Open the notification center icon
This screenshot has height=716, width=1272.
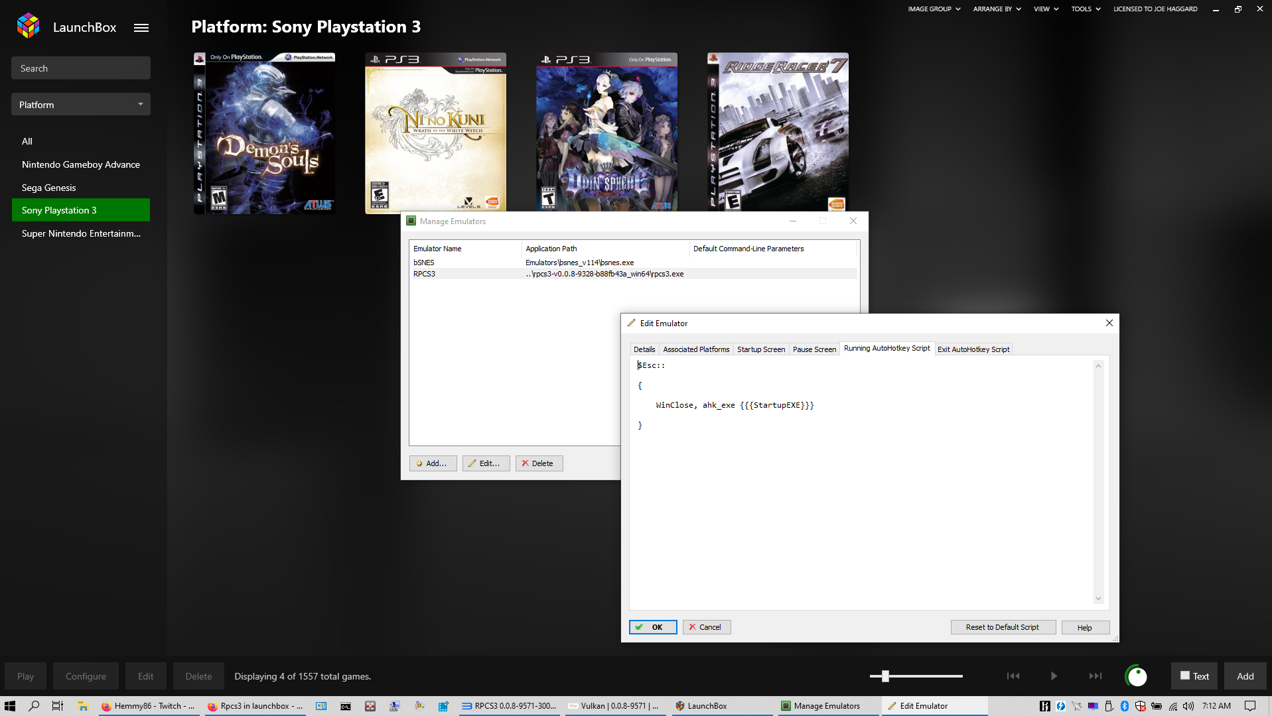pos(1250,706)
